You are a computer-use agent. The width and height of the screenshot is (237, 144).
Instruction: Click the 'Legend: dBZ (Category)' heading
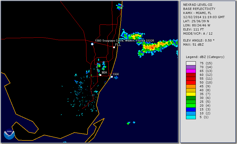click(205, 57)
